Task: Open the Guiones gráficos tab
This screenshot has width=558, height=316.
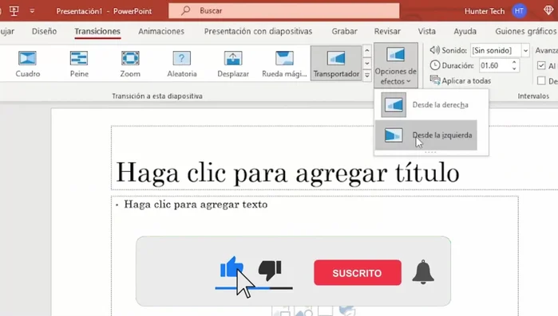Action: 526,31
